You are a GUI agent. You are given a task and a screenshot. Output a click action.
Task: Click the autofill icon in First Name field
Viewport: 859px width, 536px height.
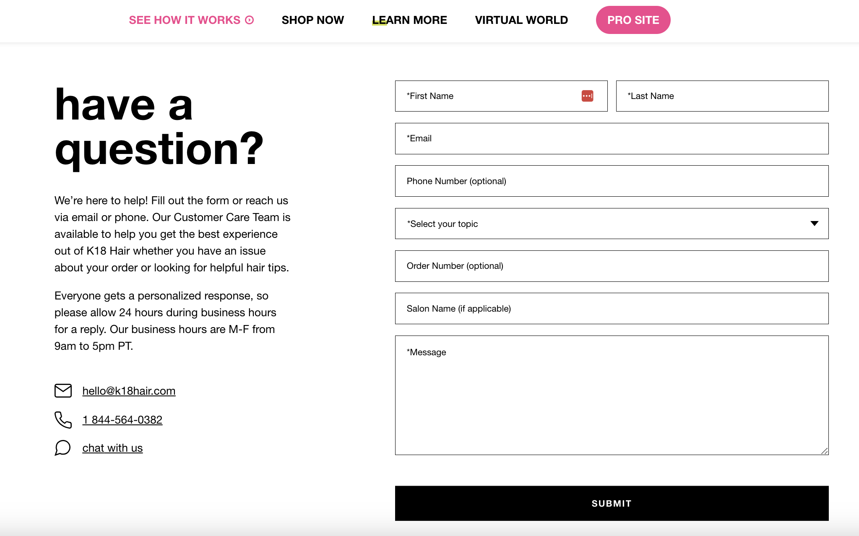(587, 96)
